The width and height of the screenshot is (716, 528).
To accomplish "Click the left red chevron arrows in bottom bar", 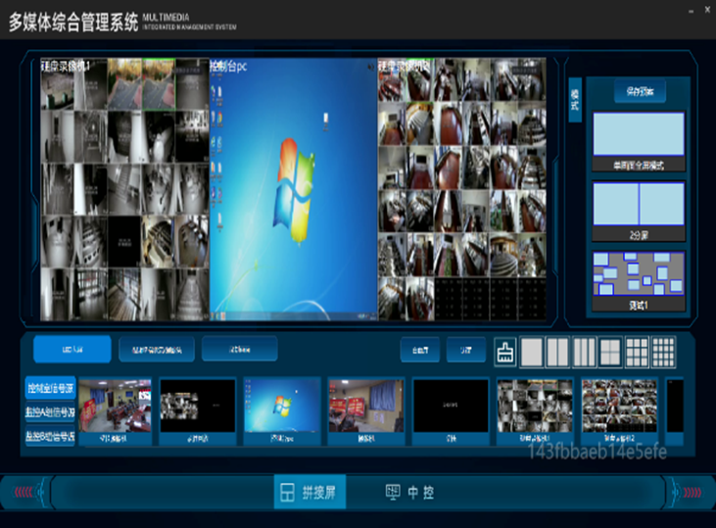I will tap(24, 491).
